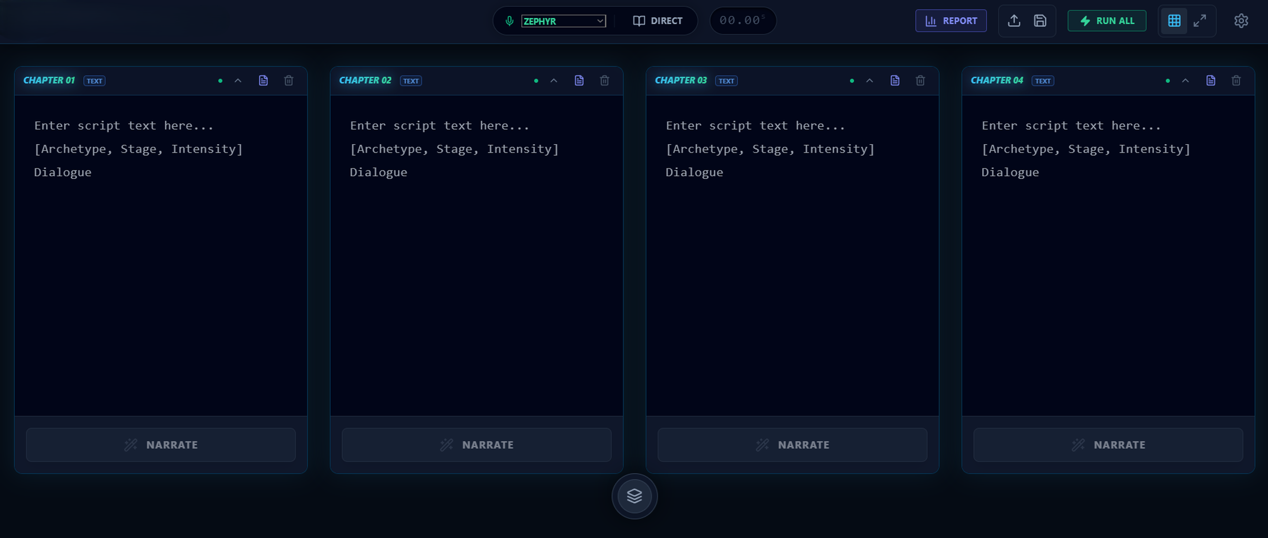Expand to fullscreen view
The height and width of the screenshot is (538, 1268).
1200,21
